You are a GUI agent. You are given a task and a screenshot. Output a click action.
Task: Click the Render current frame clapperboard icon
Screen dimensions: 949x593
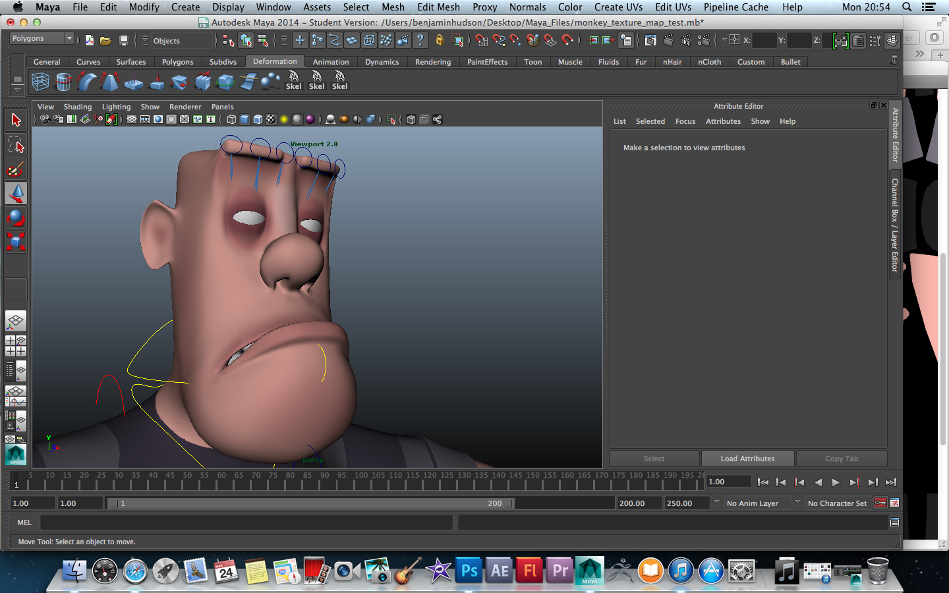click(x=668, y=41)
